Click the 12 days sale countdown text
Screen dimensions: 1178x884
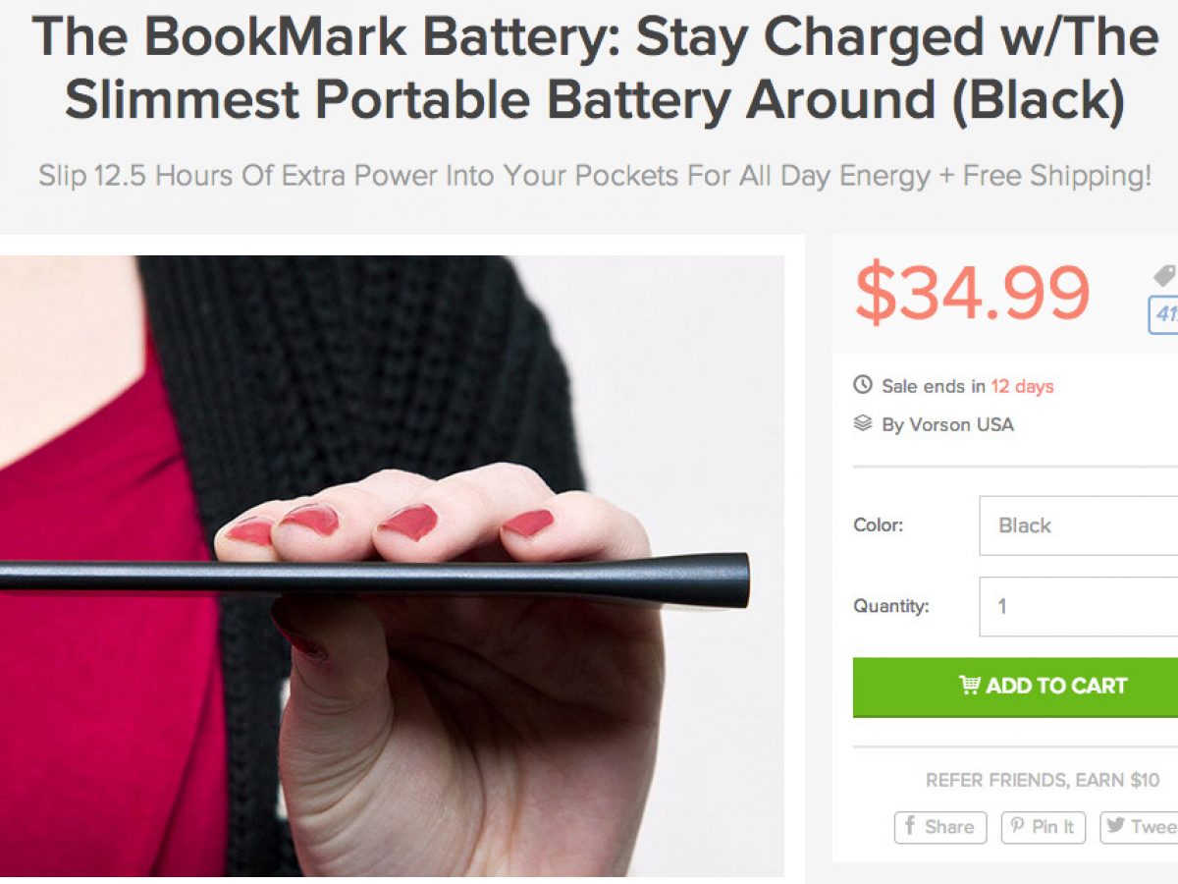[x=1022, y=386]
